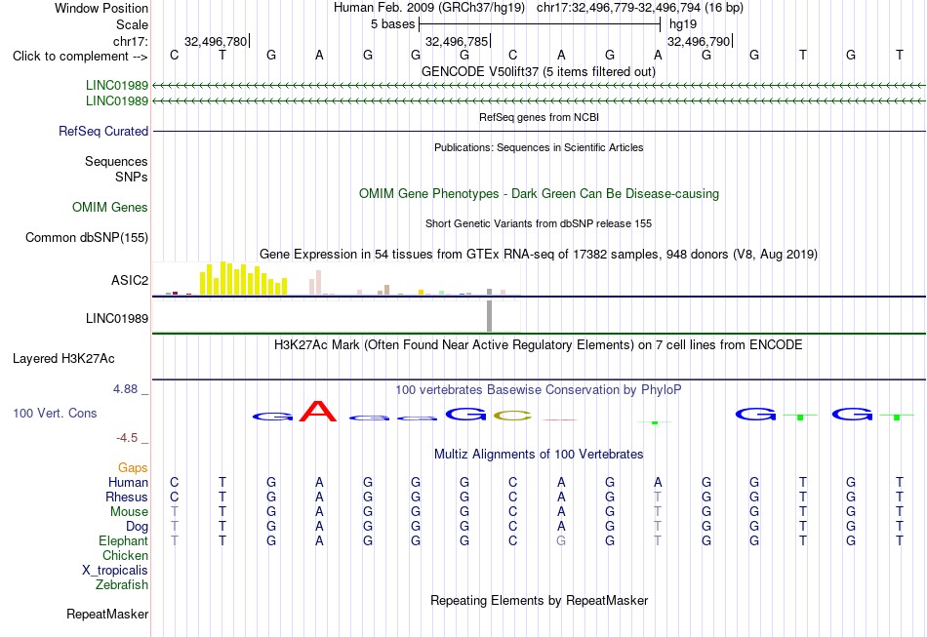This screenshot has height=637, width=927.
Task: Click the "100 Vert. Cons" track label
Action: [55, 413]
